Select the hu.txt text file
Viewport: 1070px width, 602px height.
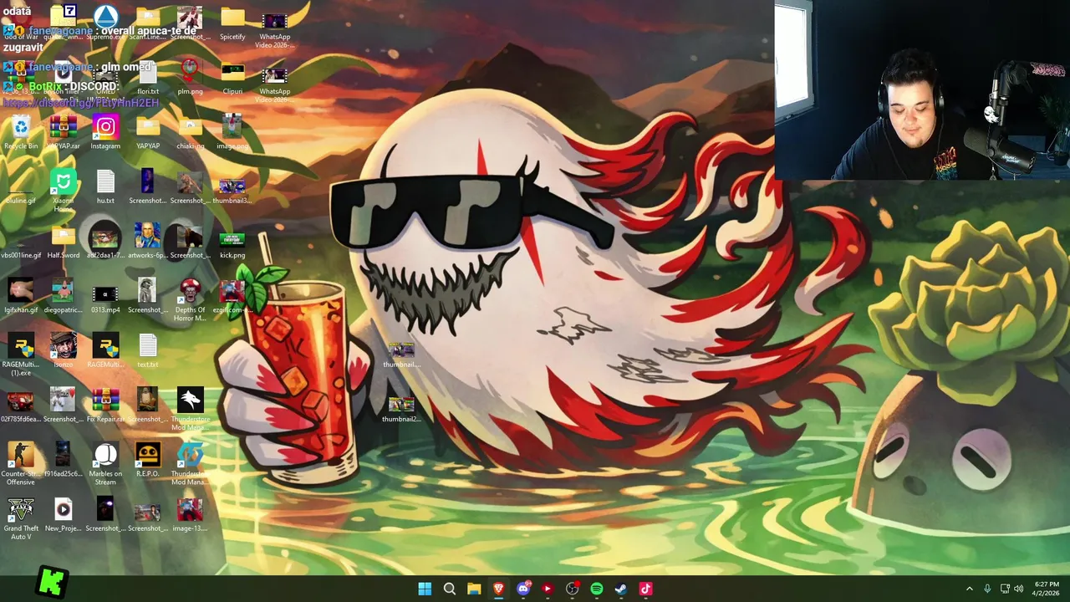click(x=105, y=187)
